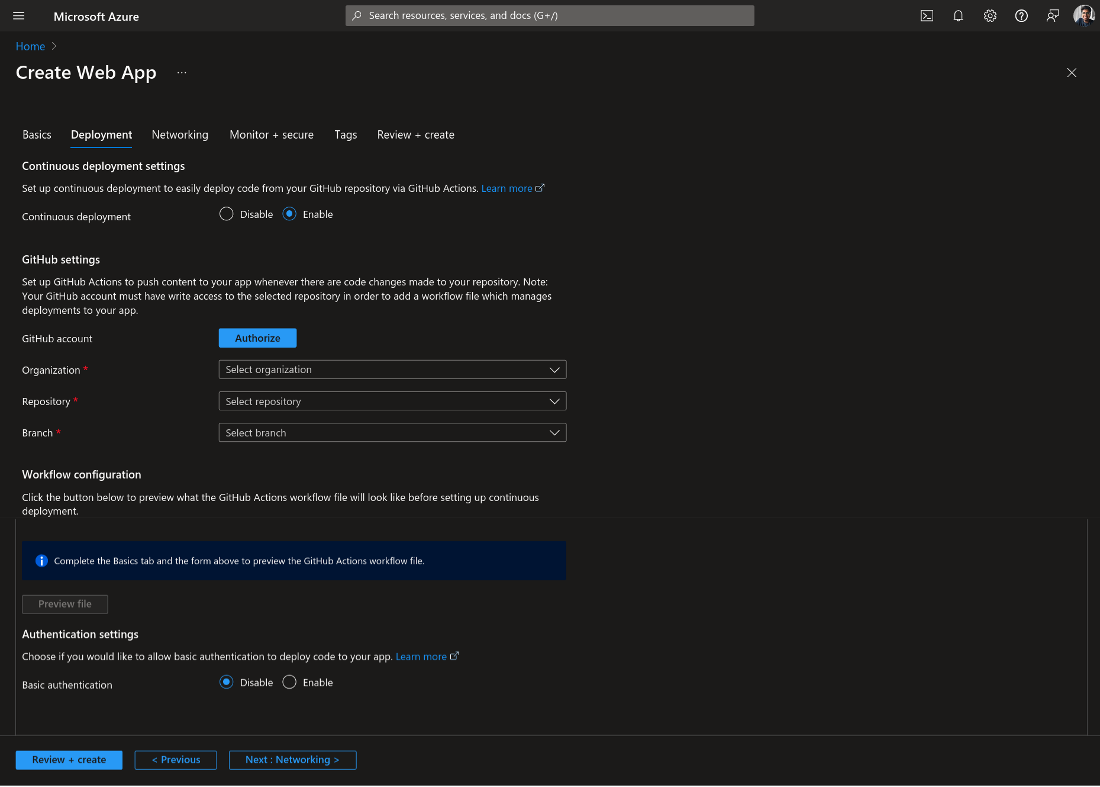
Task: Select Enable for Continuous deployment
Action: pyautogui.click(x=289, y=214)
